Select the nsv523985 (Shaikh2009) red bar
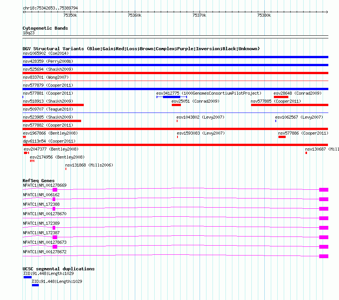The width and height of the screenshot is (339, 300). [x=52, y=121]
